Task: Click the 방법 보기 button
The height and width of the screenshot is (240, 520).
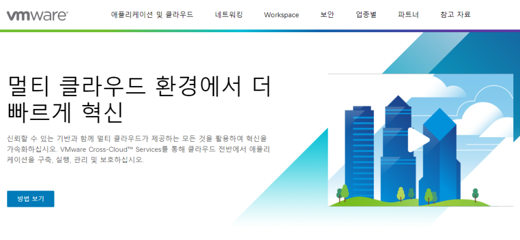Action: pos(31,199)
